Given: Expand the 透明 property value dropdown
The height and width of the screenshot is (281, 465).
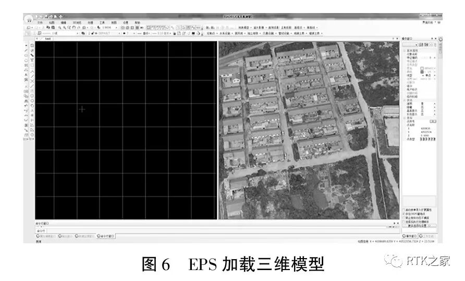Looking at the screenshot, I should (434, 104).
